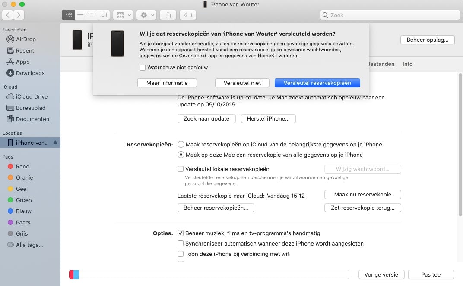The width and height of the screenshot is (463, 286).
Task: Click the Vorige versie button
Action: click(x=381, y=274)
